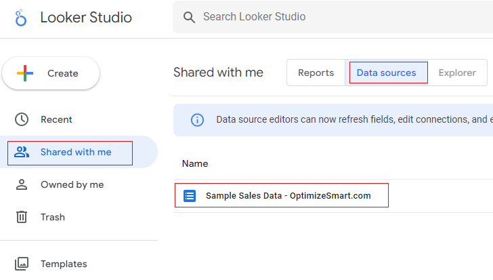Select the Data sources tab
Screen dimensions: 493x280
[x=387, y=73]
